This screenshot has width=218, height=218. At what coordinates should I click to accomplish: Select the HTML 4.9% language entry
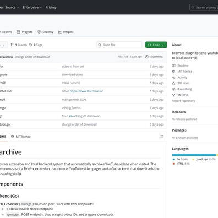181,163
